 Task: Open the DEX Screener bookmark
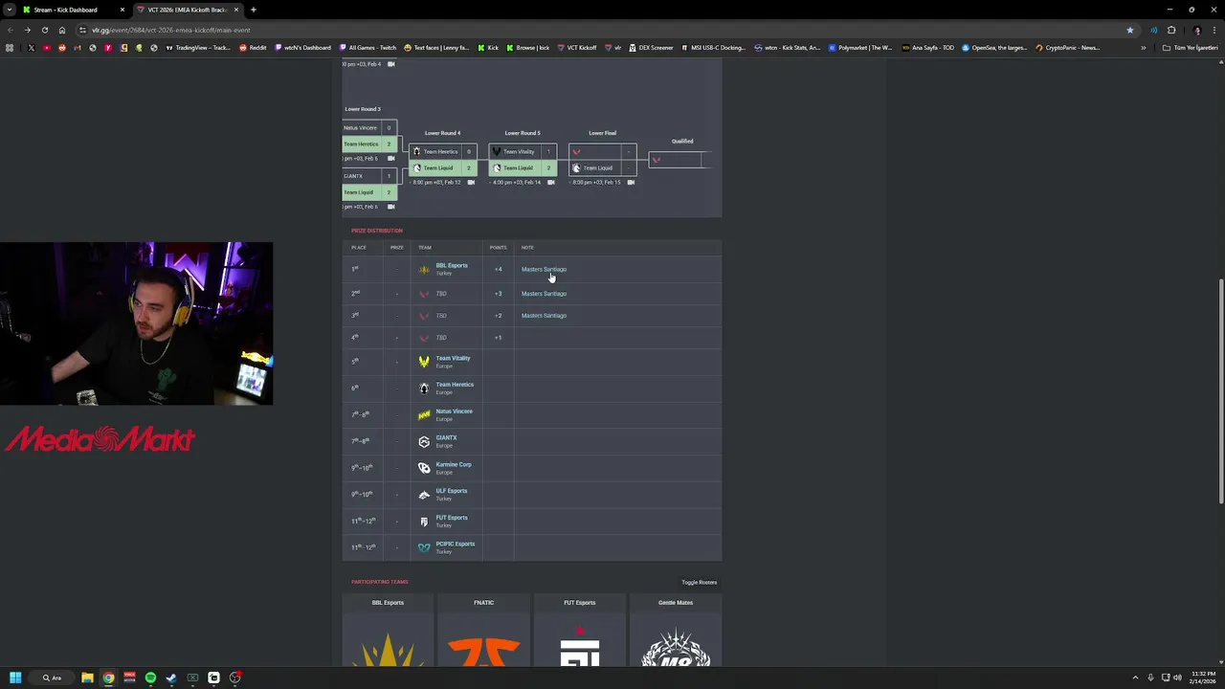pyautogui.click(x=652, y=47)
